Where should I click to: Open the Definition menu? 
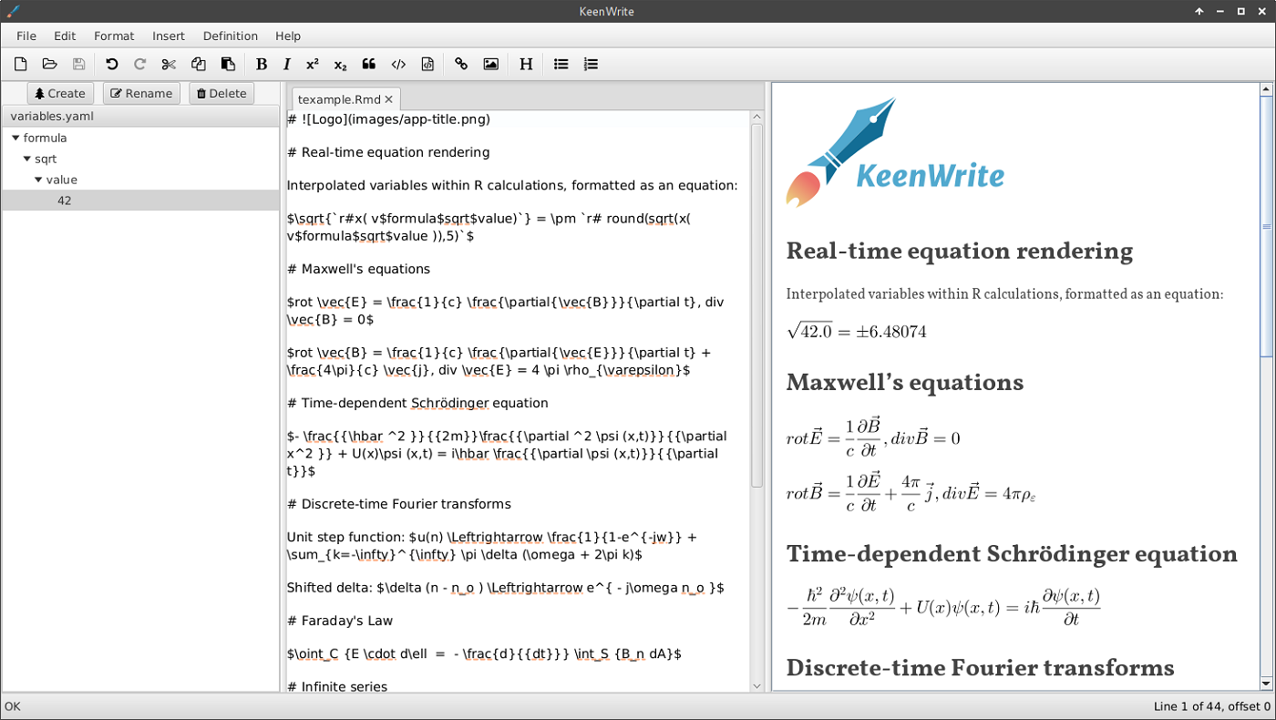coord(230,36)
